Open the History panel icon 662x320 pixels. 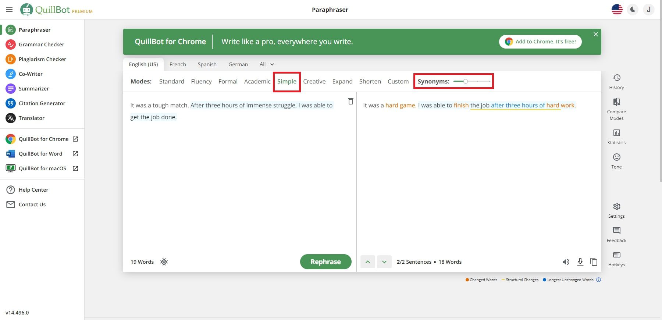[616, 78]
